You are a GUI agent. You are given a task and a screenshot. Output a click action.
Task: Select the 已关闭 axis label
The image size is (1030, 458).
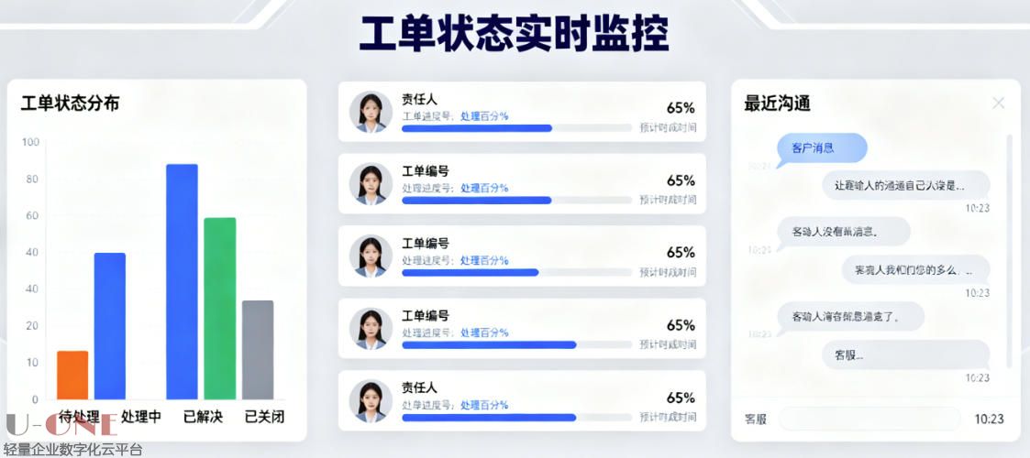pyautogui.click(x=264, y=417)
